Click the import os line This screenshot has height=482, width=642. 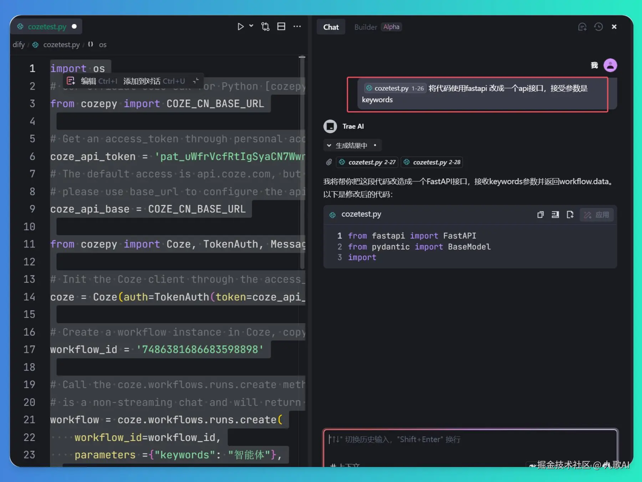pos(77,68)
